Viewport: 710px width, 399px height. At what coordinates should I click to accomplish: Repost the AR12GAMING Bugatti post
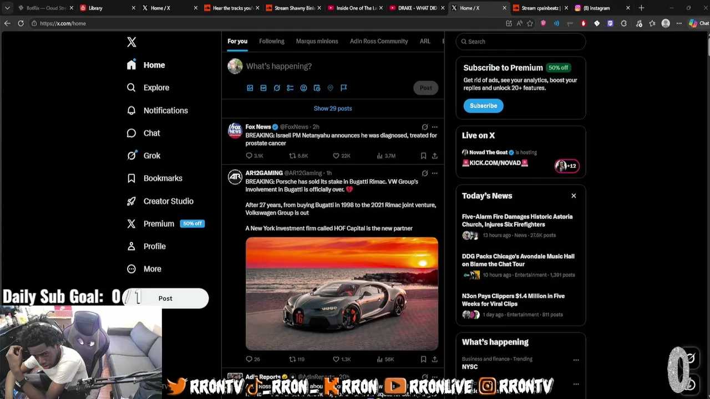[297, 359]
